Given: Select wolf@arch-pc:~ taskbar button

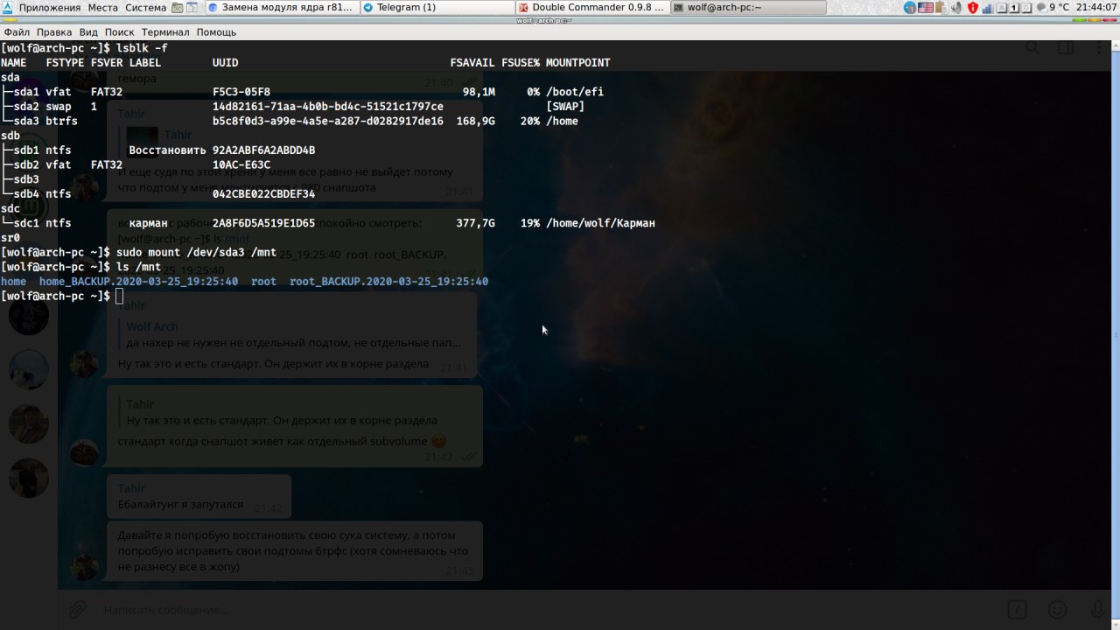Looking at the screenshot, I should click(749, 8).
